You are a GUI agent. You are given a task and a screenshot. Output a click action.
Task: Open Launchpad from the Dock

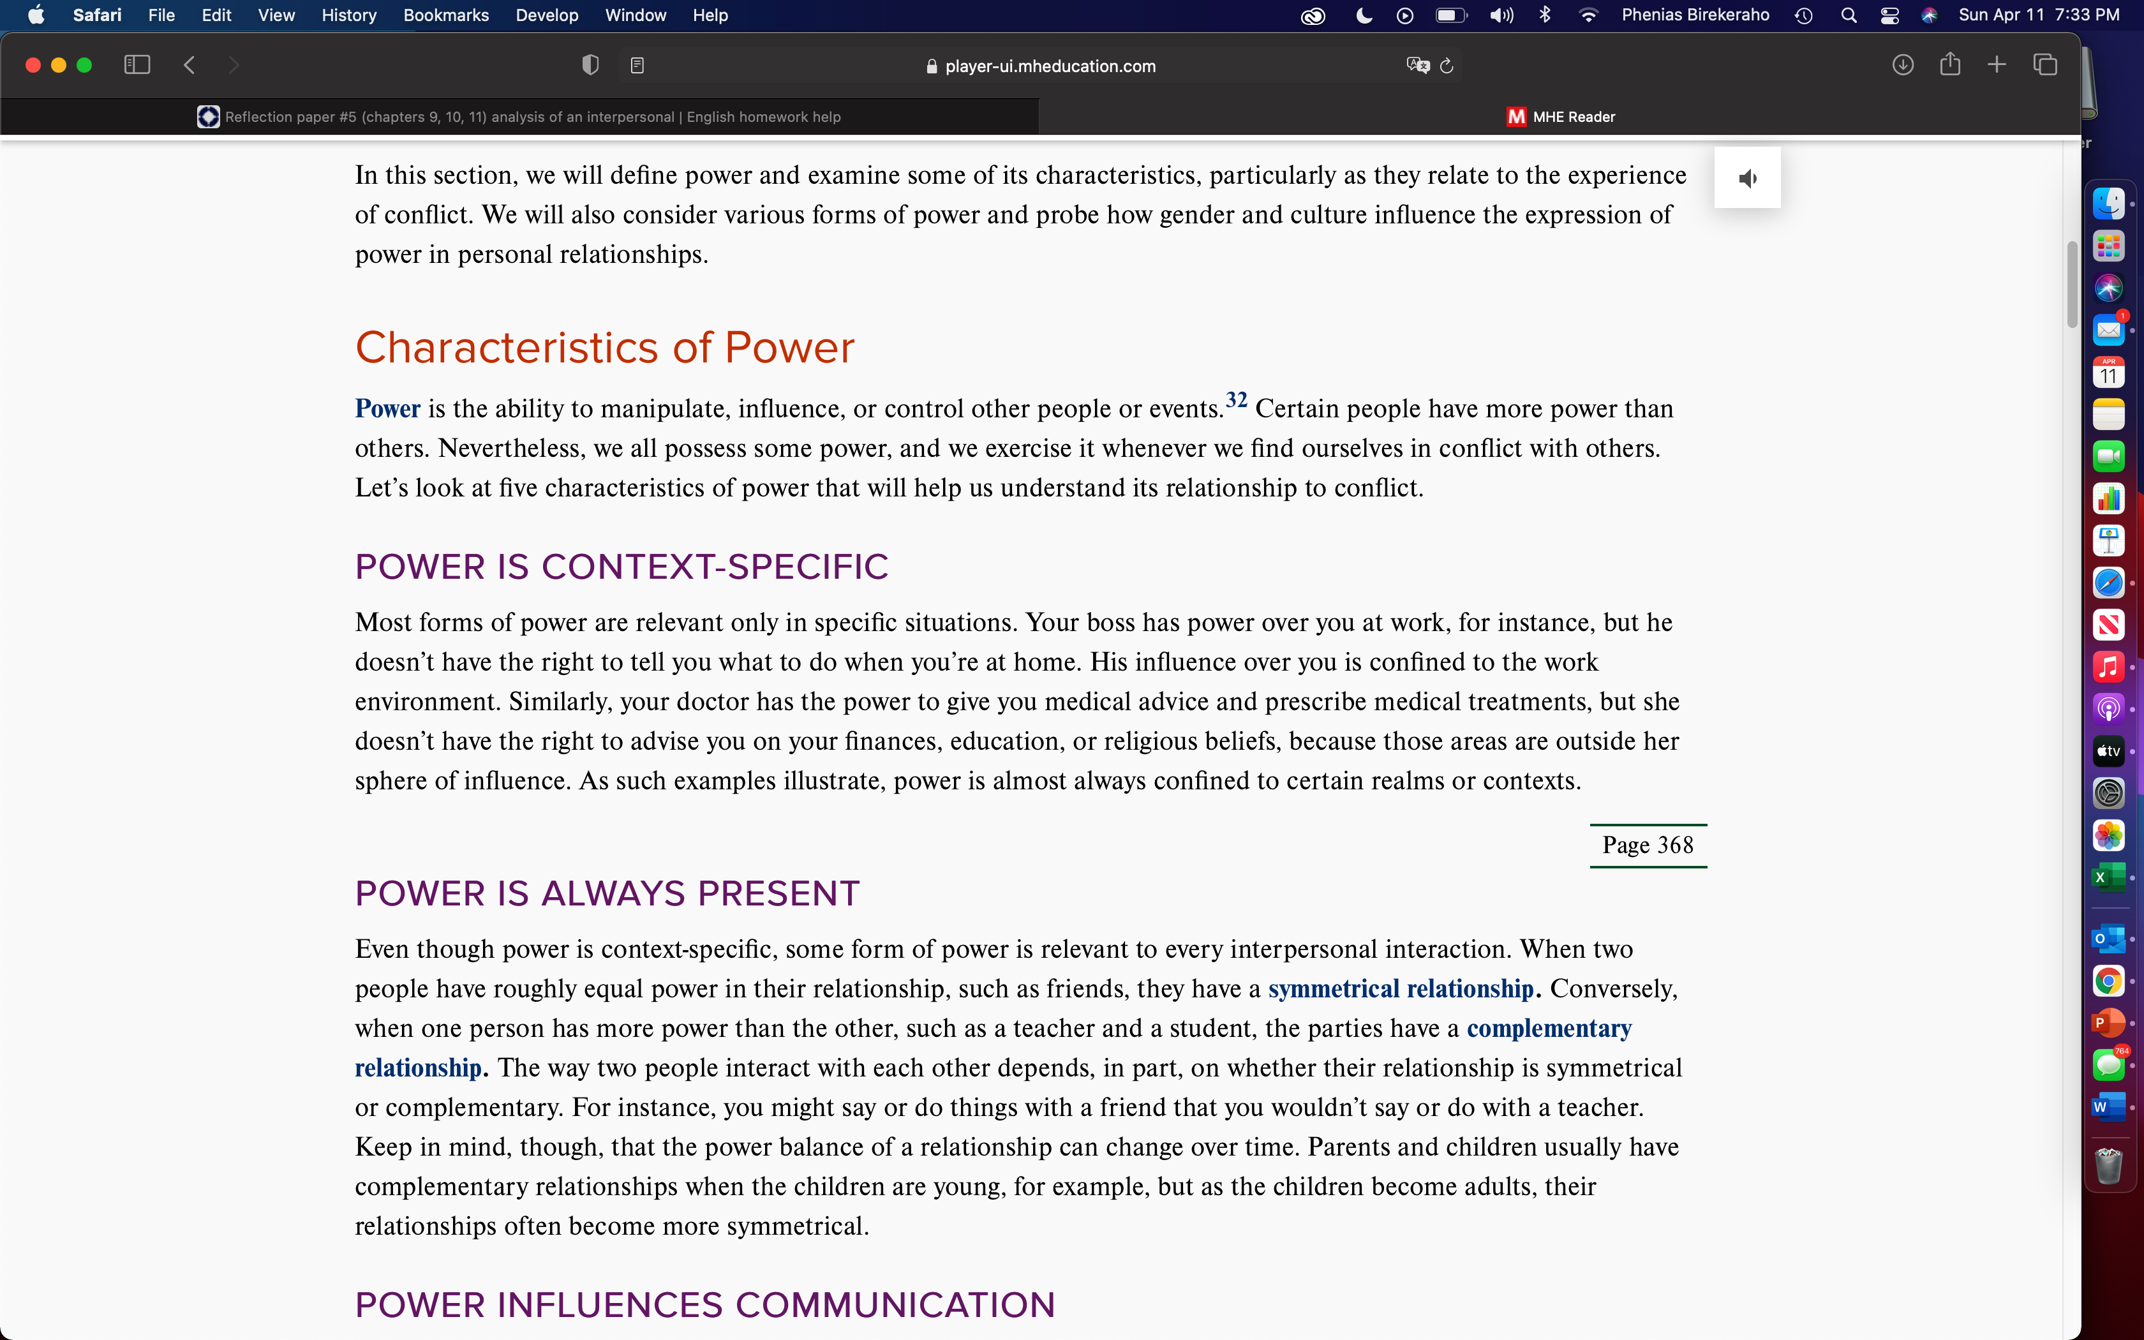[x=2108, y=246]
